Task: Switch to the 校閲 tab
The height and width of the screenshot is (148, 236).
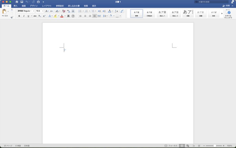Action: pyautogui.click(x=86, y=6)
